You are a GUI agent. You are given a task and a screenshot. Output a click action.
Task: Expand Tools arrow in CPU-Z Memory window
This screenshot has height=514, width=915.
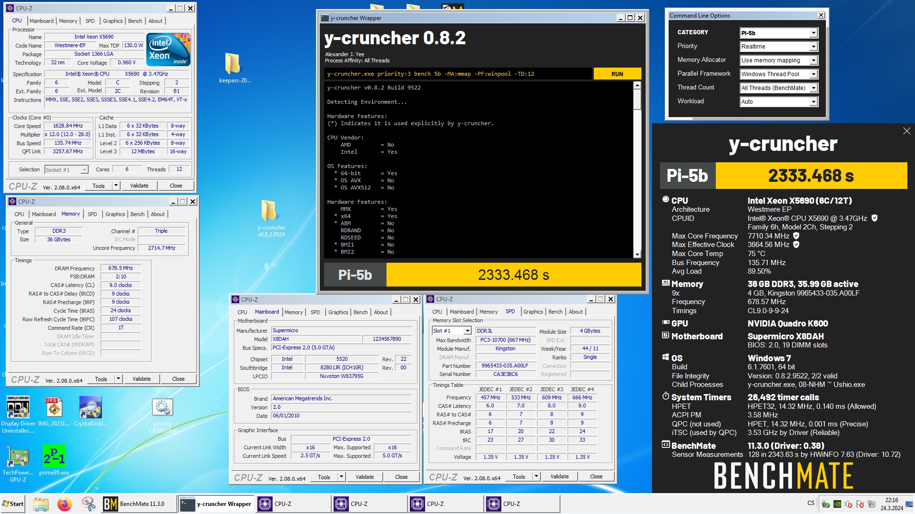[118, 379]
